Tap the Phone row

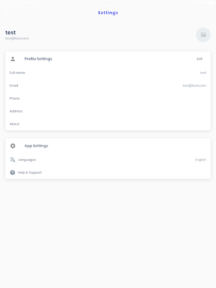[x=108, y=98]
